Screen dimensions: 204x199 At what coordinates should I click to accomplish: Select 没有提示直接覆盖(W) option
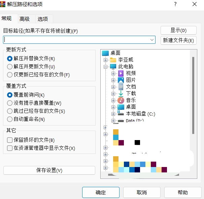click(10, 103)
